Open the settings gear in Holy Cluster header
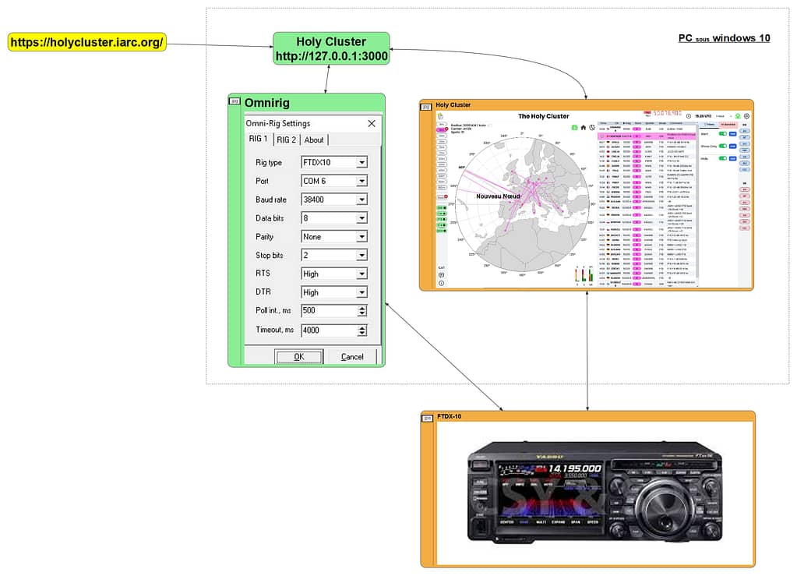 click(746, 116)
